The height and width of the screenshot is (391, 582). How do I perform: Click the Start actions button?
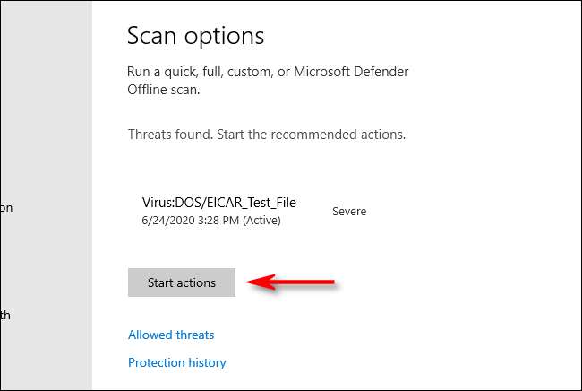pos(182,282)
